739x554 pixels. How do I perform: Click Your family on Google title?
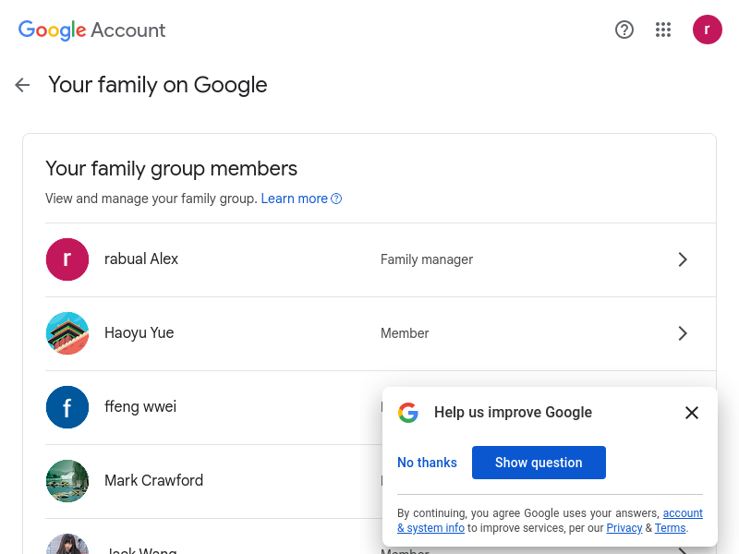(x=158, y=85)
